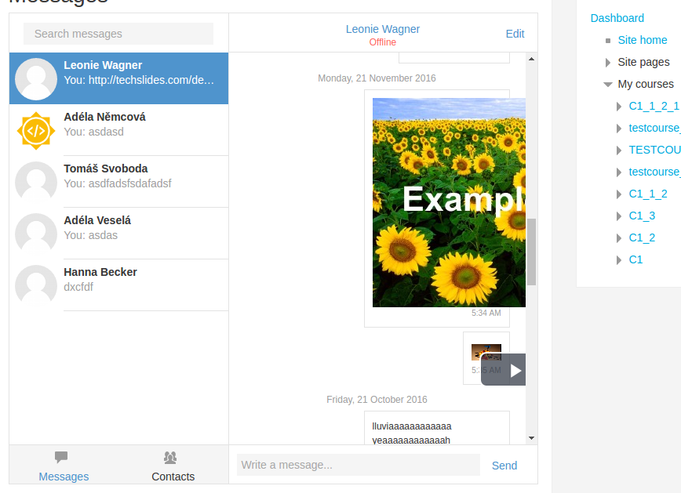The height and width of the screenshot is (493, 681).
Task: Expand the C1 course node arrow
Action: coord(619,260)
